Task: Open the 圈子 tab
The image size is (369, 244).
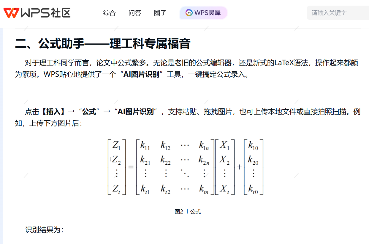Action: click(x=160, y=13)
